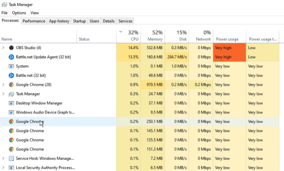Expand the OBS Studio (4) process group
284x171 pixels.
4,48
